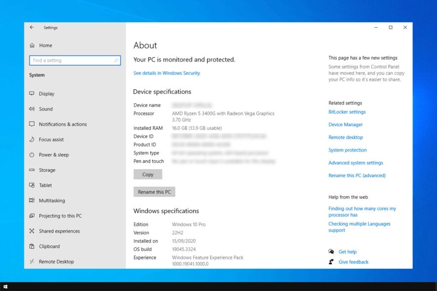Open Finding out how many cores link
Viewport: 437px width, 291px height.
362,212
